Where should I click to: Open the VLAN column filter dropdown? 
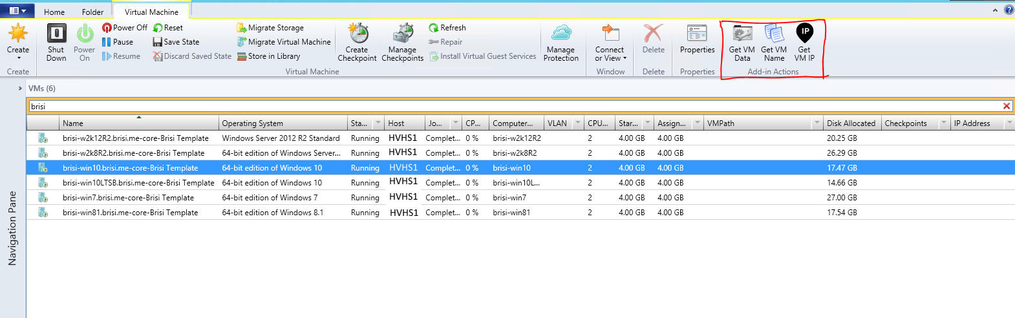(577, 123)
